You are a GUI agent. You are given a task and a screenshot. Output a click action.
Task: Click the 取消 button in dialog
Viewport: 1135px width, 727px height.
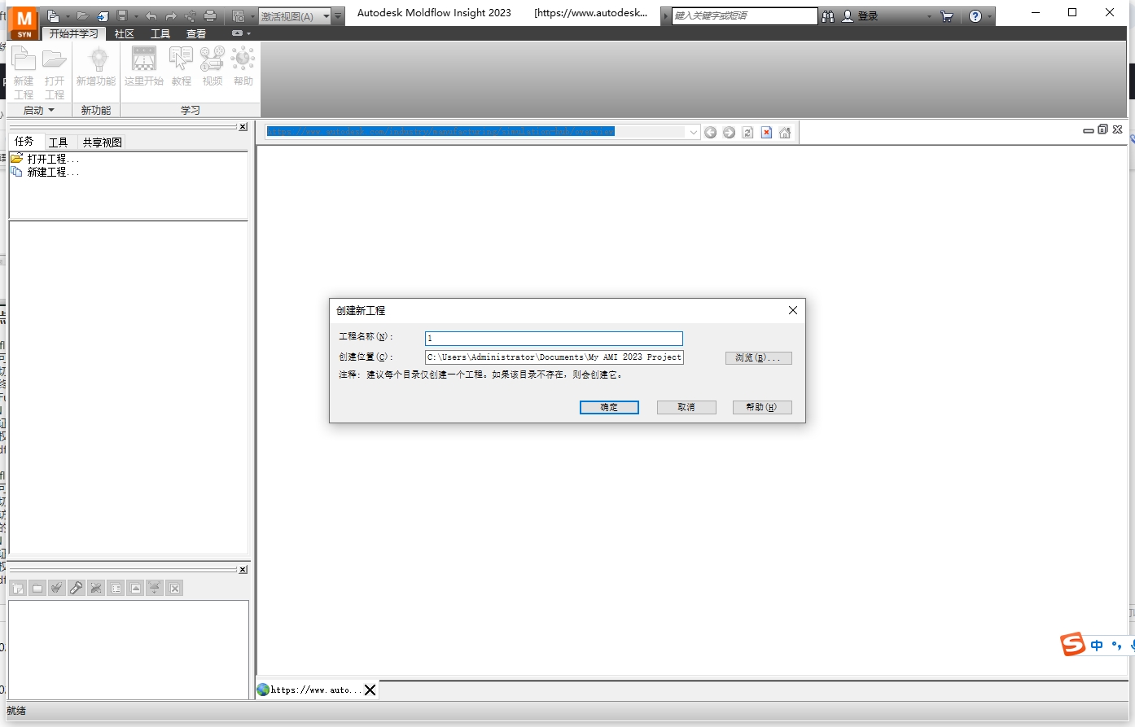686,407
